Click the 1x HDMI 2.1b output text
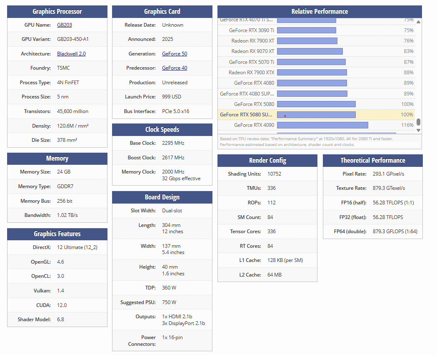Screen dimensions: 437x355 pos(177,317)
